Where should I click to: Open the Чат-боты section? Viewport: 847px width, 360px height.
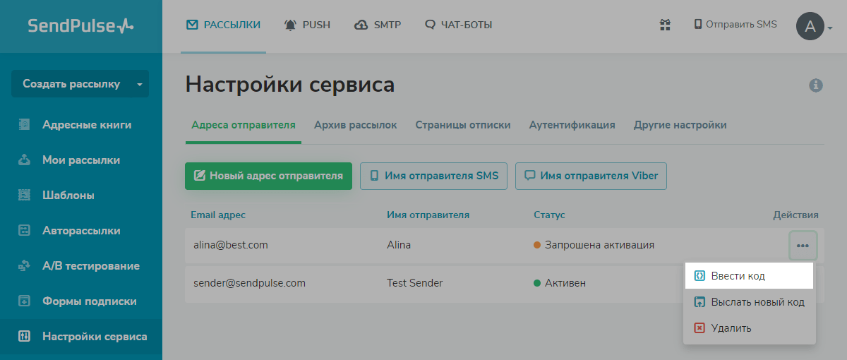coord(458,25)
